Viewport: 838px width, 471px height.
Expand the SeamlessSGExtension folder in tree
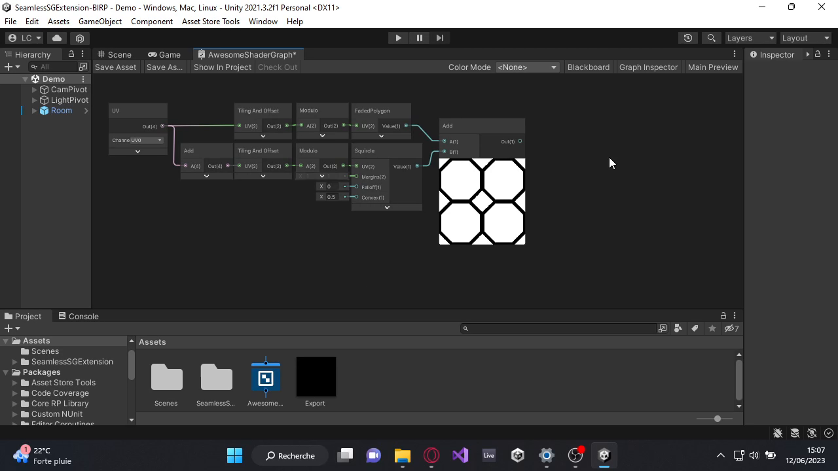pyautogui.click(x=15, y=362)
